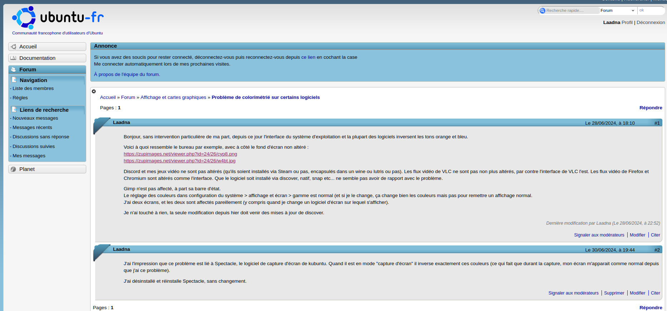Open the Forum search scope dropdown
The image size is (667, 311).
[618, 10]
